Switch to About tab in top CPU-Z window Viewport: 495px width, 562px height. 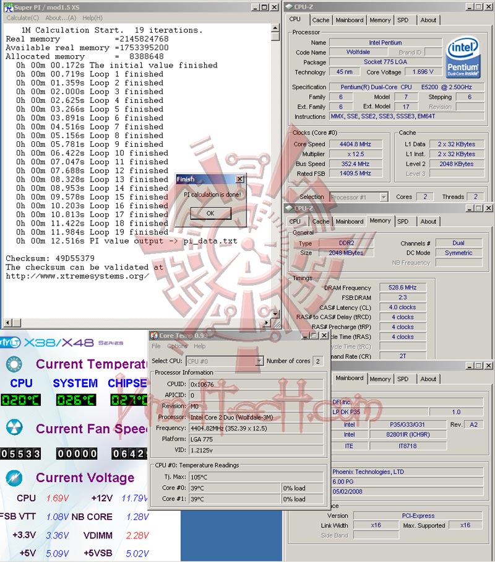(x=428, y=20)
